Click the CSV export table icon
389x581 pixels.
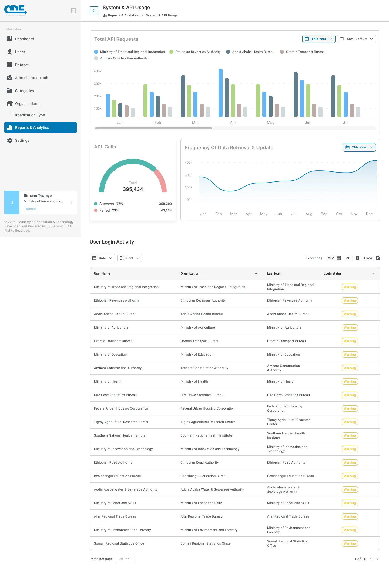click(338, 258)
